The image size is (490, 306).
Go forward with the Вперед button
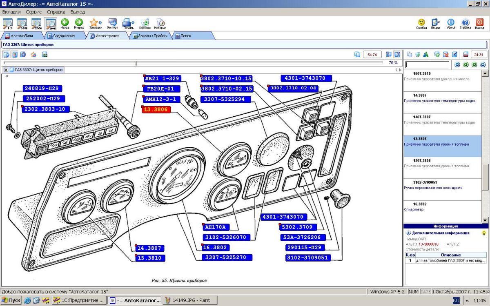pyautogui.click(x=79, y=24)
